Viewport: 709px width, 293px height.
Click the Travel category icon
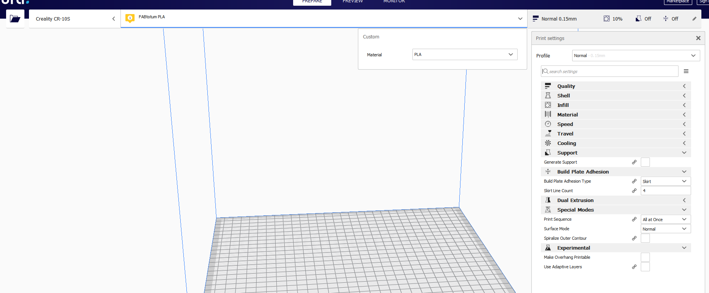click(x=548, y=134)
